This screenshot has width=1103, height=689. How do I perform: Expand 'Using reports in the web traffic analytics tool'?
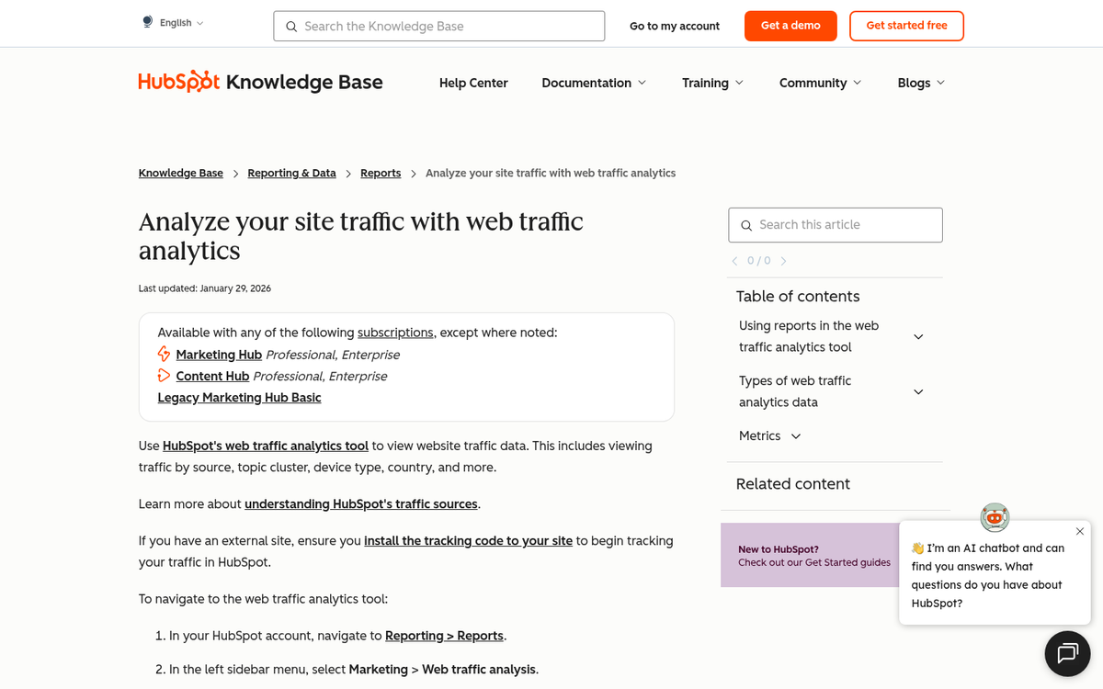click(x=918, y=336)
